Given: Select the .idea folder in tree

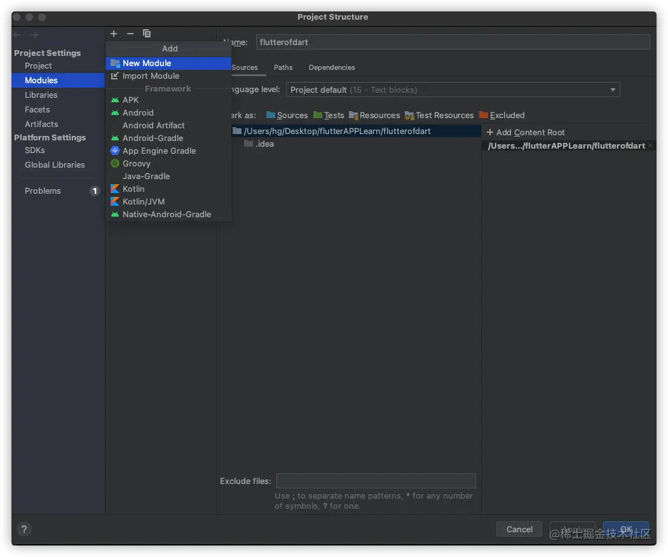Looking at the screenshot, I should click(264, 144).
